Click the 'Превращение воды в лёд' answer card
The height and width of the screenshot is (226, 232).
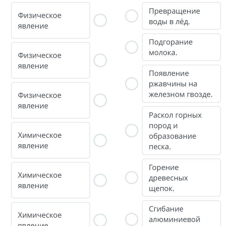pyautogui.click(x=181, y=16)
